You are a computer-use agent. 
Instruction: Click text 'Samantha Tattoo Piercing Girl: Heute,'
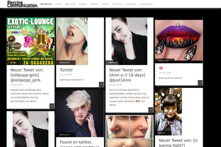click(30, 94)
